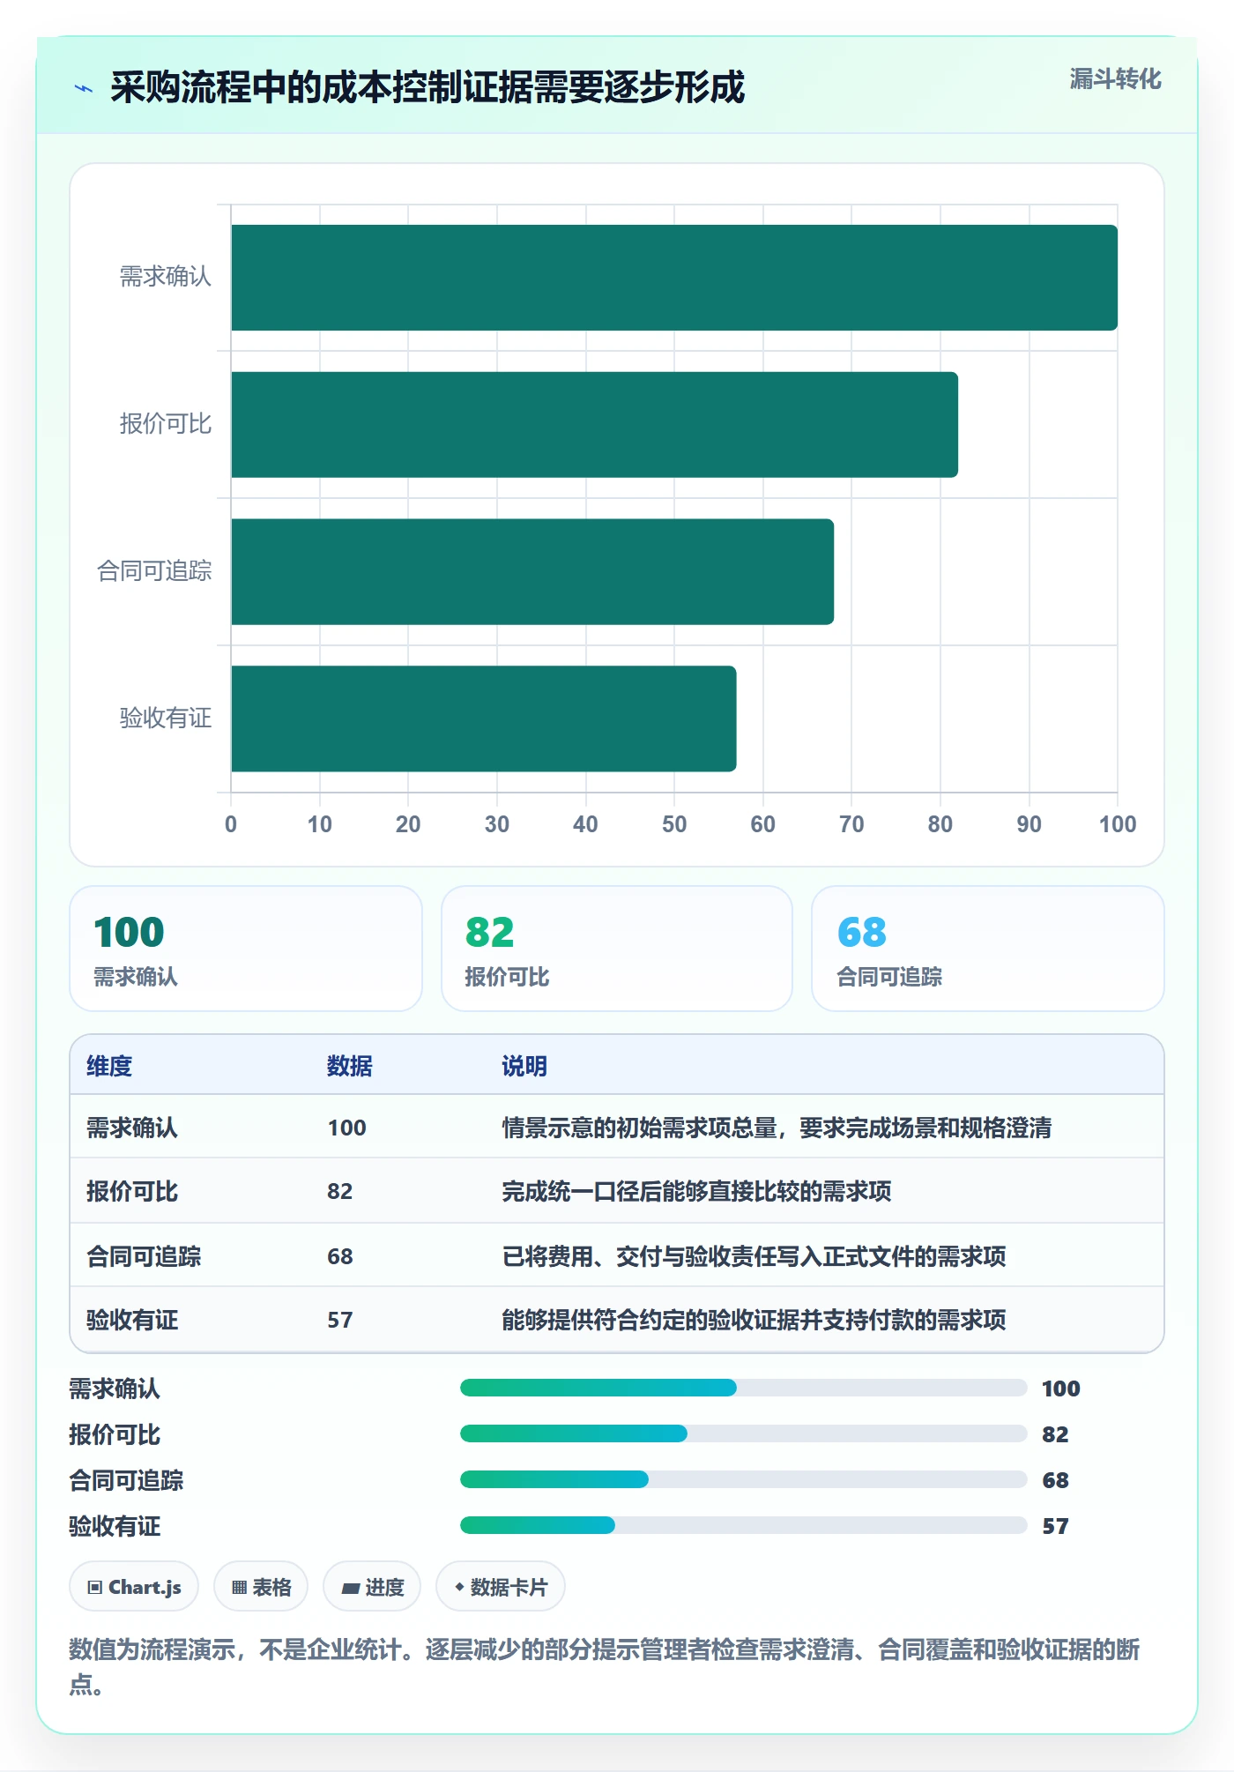The width and height of the screenshot is (1234, 1772).
Task: Click the footnote starting with 数值为流程演示
Action: (x=605, y=1666)
